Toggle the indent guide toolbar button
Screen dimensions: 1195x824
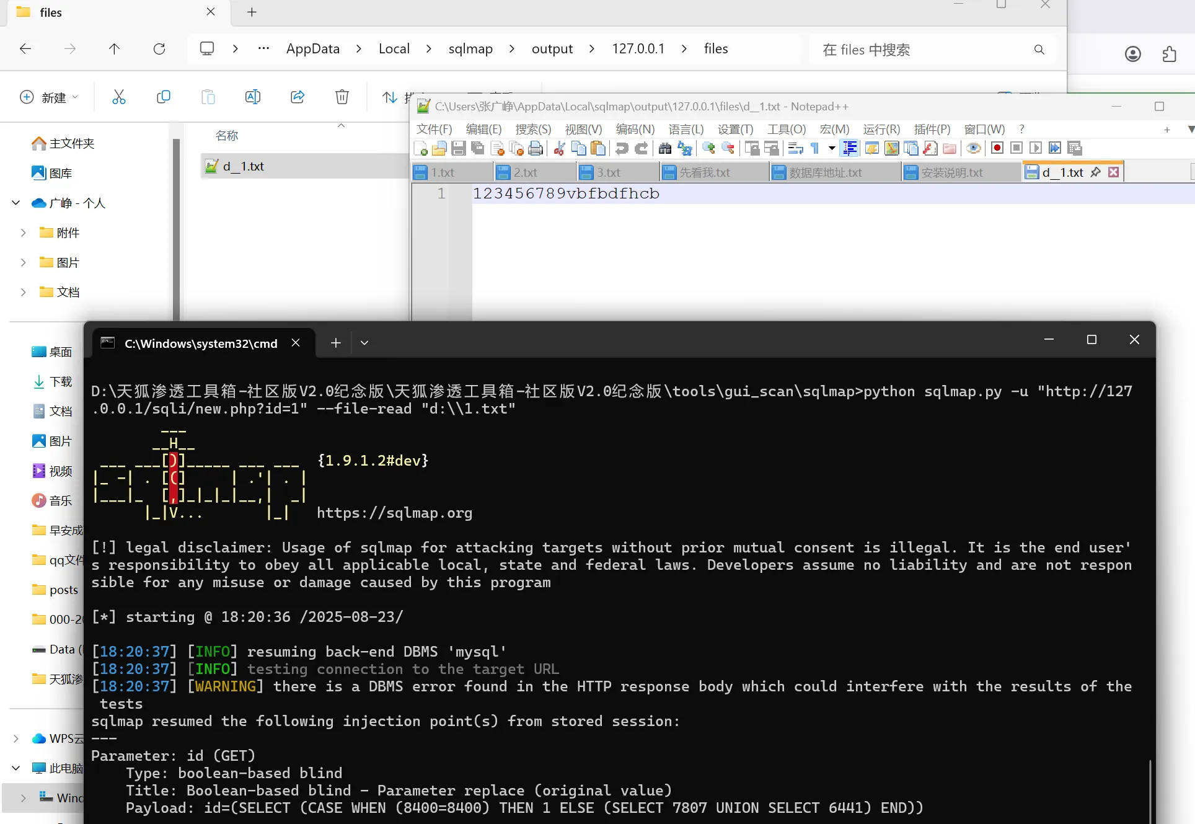(850, 148)
